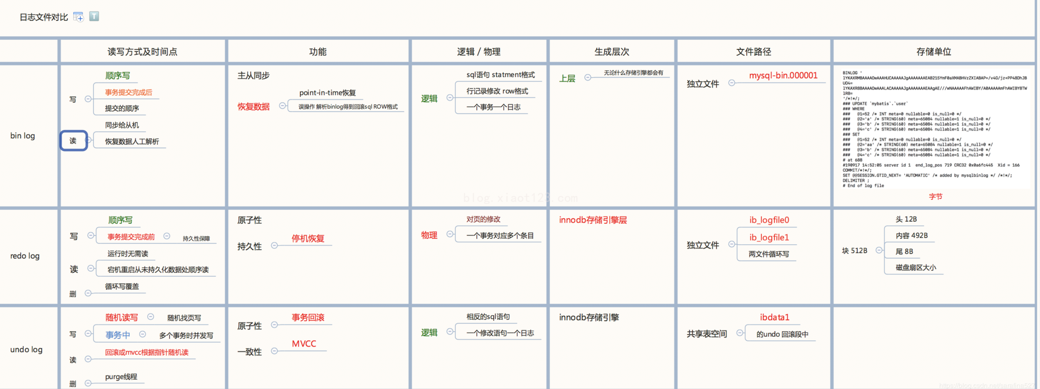
Task: Select the 行记录修改 row格式 node
Action: pyautogui.click(x=497, y=91)
